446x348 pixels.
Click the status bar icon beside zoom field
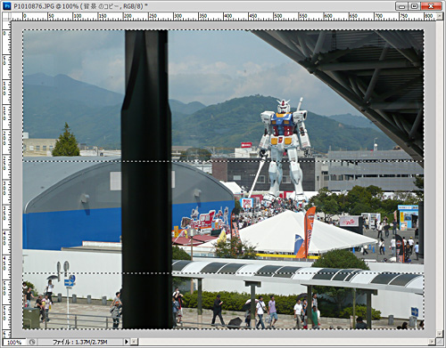(x=32, y=342)
